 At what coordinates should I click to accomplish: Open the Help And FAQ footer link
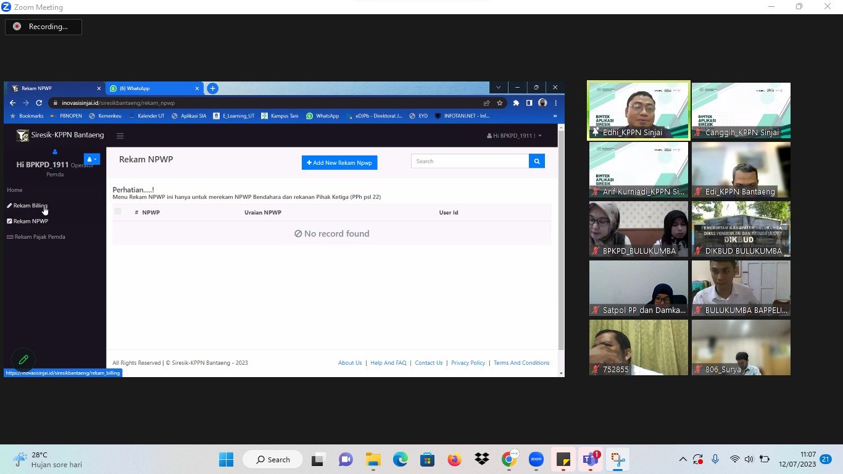[388, 363]
